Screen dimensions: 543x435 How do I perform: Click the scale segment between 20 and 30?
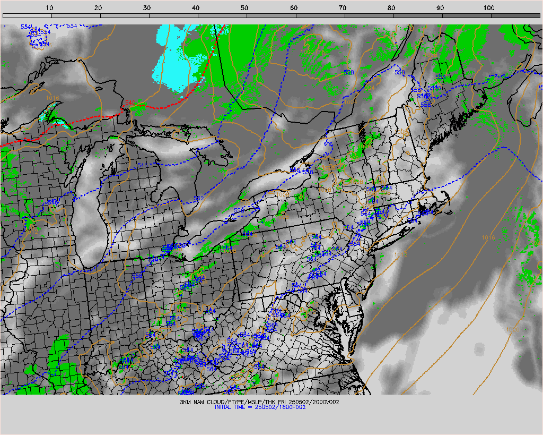[125, 15]
